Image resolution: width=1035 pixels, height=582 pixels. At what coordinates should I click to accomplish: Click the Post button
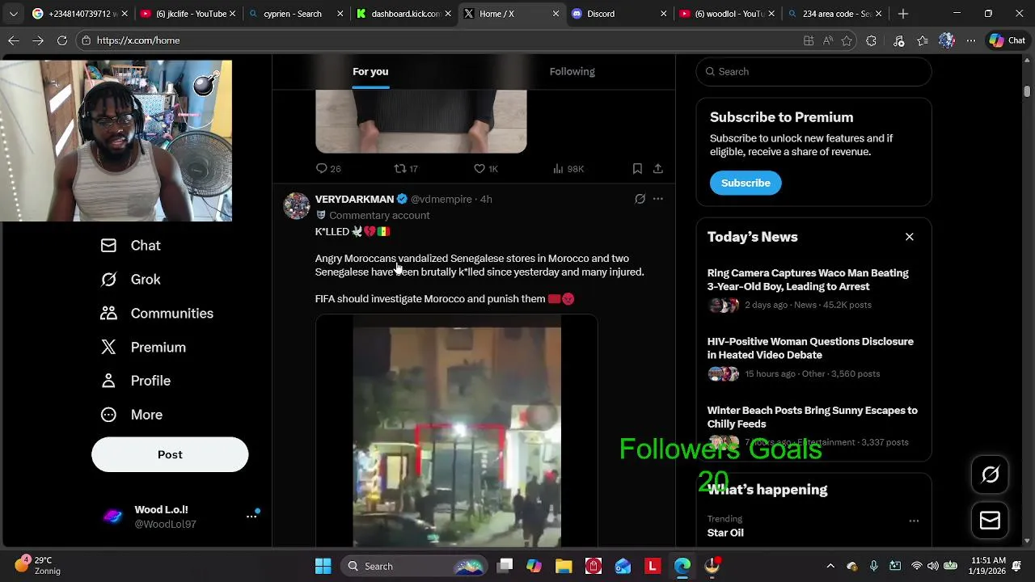[x=170, y=454]
